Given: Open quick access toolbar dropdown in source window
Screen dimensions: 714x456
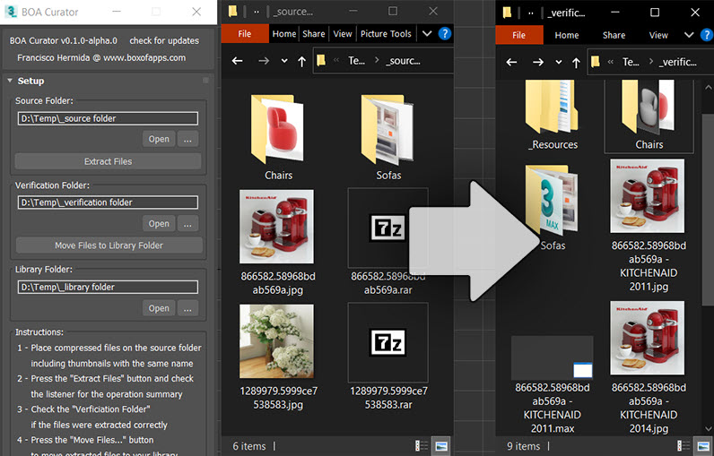Looking at the screenshot, I should pos(257,13).
